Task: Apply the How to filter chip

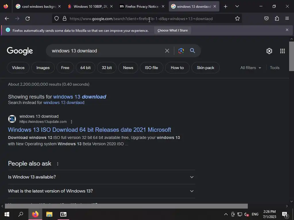Action: [177, 68]
